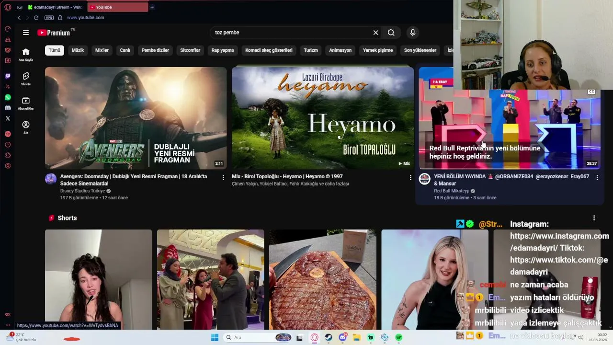
Task: Open Shorts in YouTube sidebar
Action: point(26,79)
